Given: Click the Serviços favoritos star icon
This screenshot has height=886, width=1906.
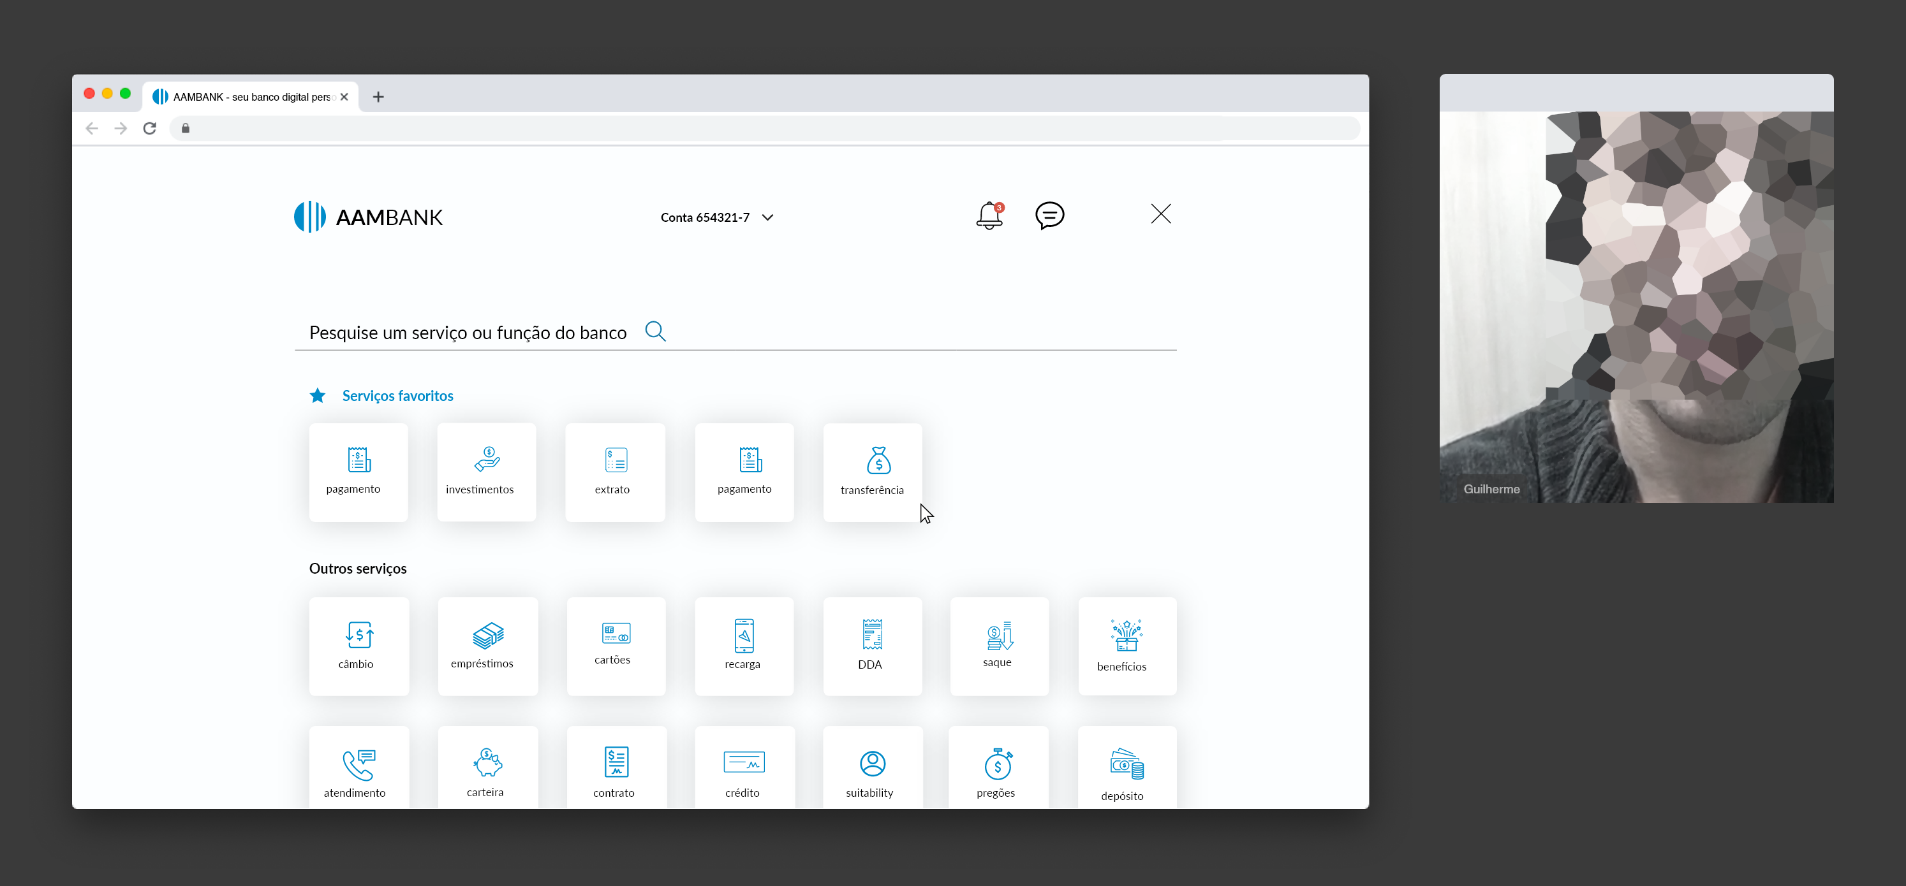Looking at the screenshot, I should (318, 396).
